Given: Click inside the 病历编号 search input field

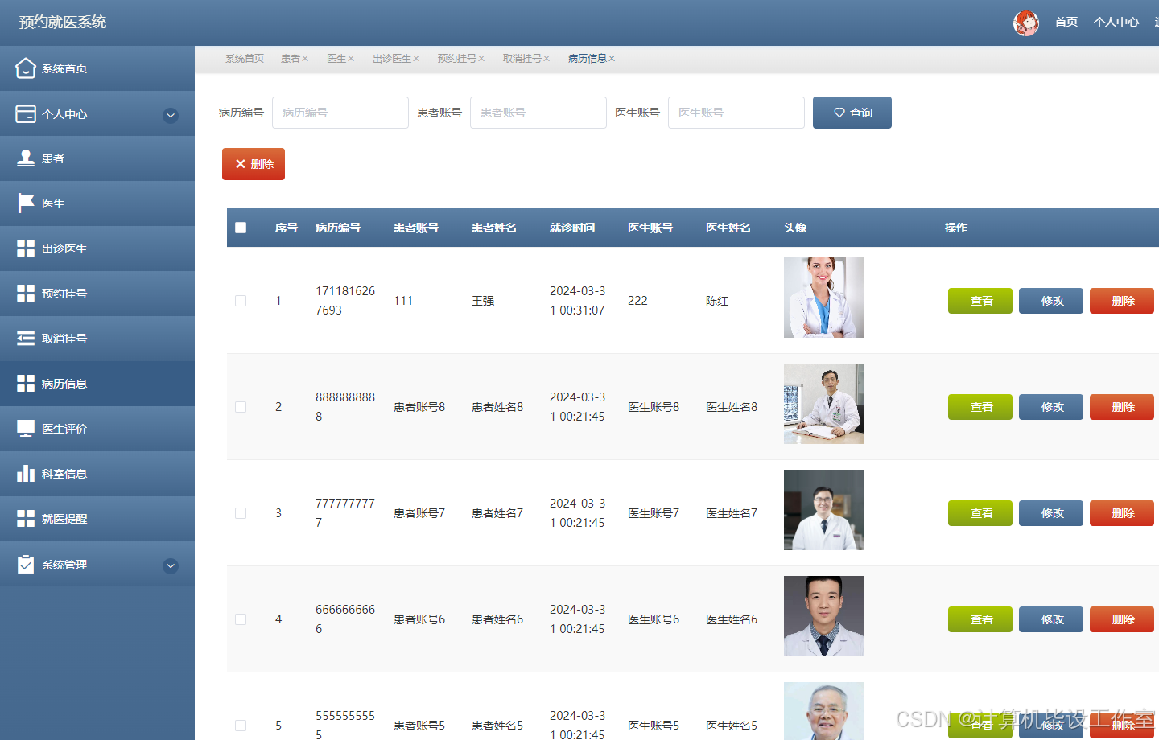Looking at the screenshot, I should (340, 113).
